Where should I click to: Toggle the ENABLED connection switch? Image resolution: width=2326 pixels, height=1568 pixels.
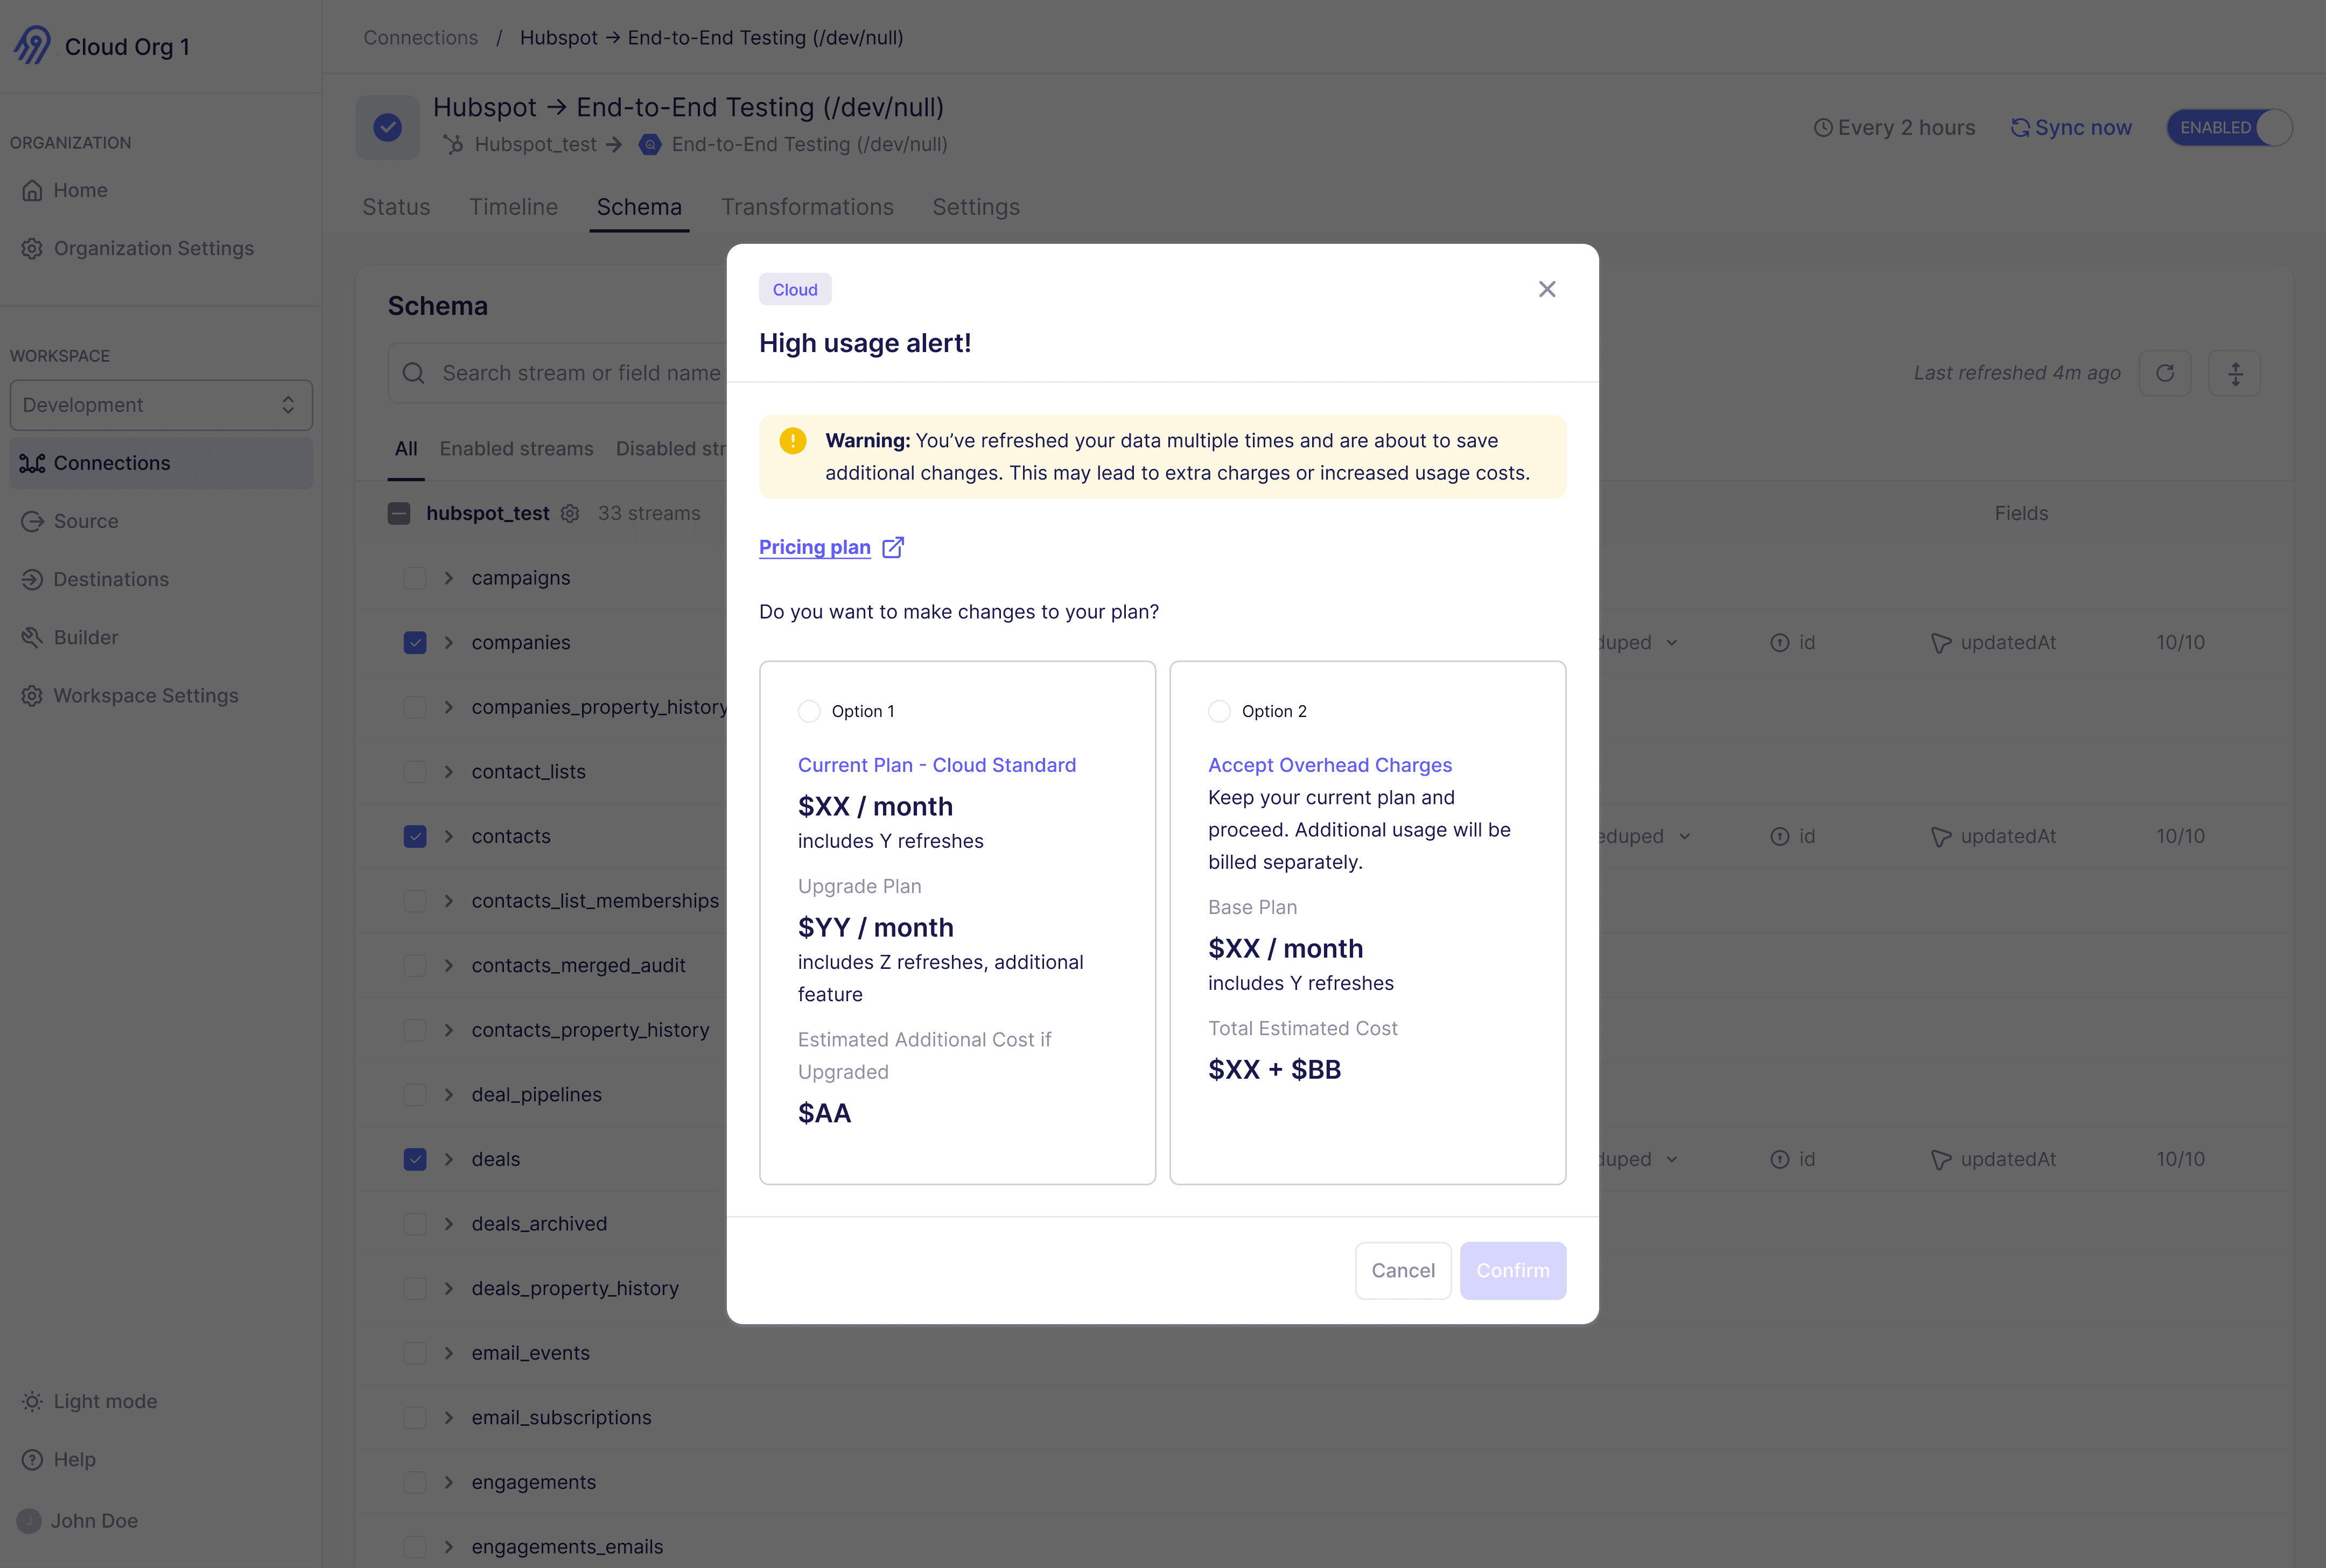(2229, 127)
